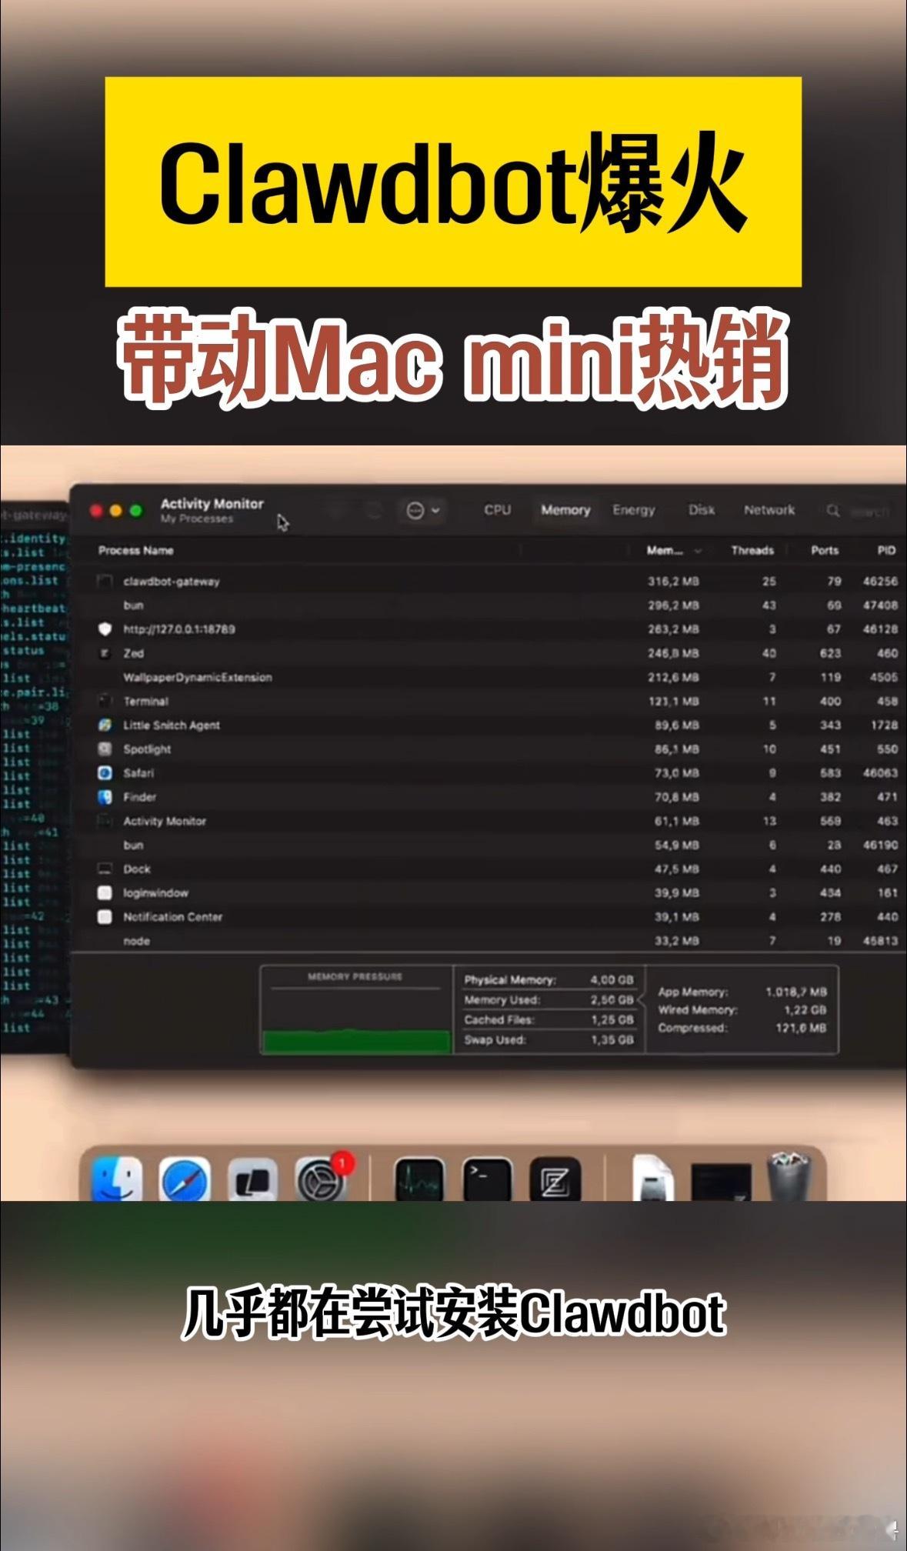This screenshot has height=1551, width=907.
Task: Open System Settings with the red badge
Action: pos(322,1179)
